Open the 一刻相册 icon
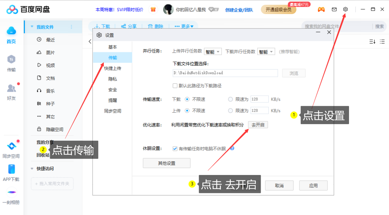 (12, 192)
